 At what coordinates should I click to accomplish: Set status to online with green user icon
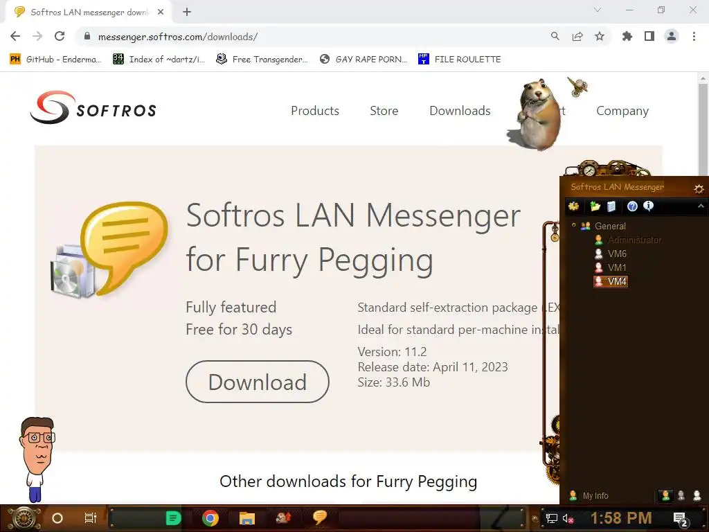665,496
